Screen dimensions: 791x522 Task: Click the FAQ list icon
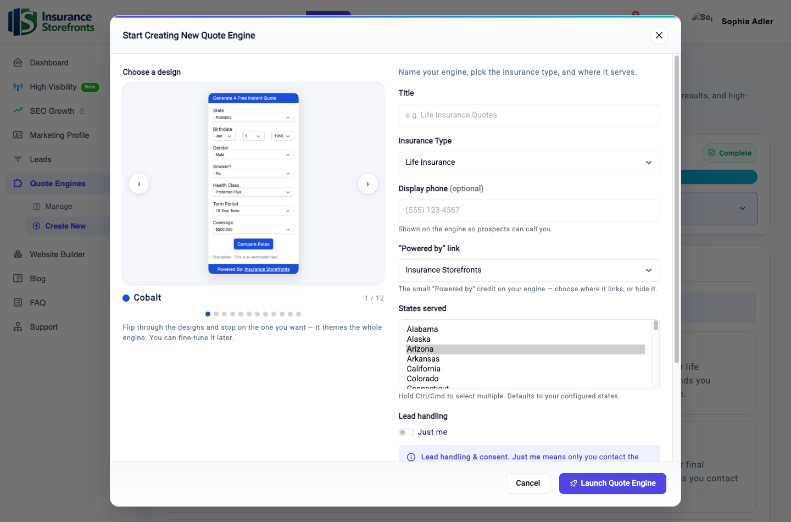(18, 303)
